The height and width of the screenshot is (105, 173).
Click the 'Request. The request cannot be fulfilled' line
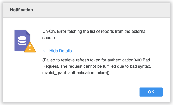click(97, 66)
